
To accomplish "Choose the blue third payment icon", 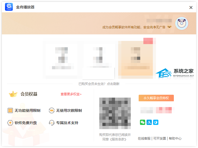I will click(x=156, y=122).
